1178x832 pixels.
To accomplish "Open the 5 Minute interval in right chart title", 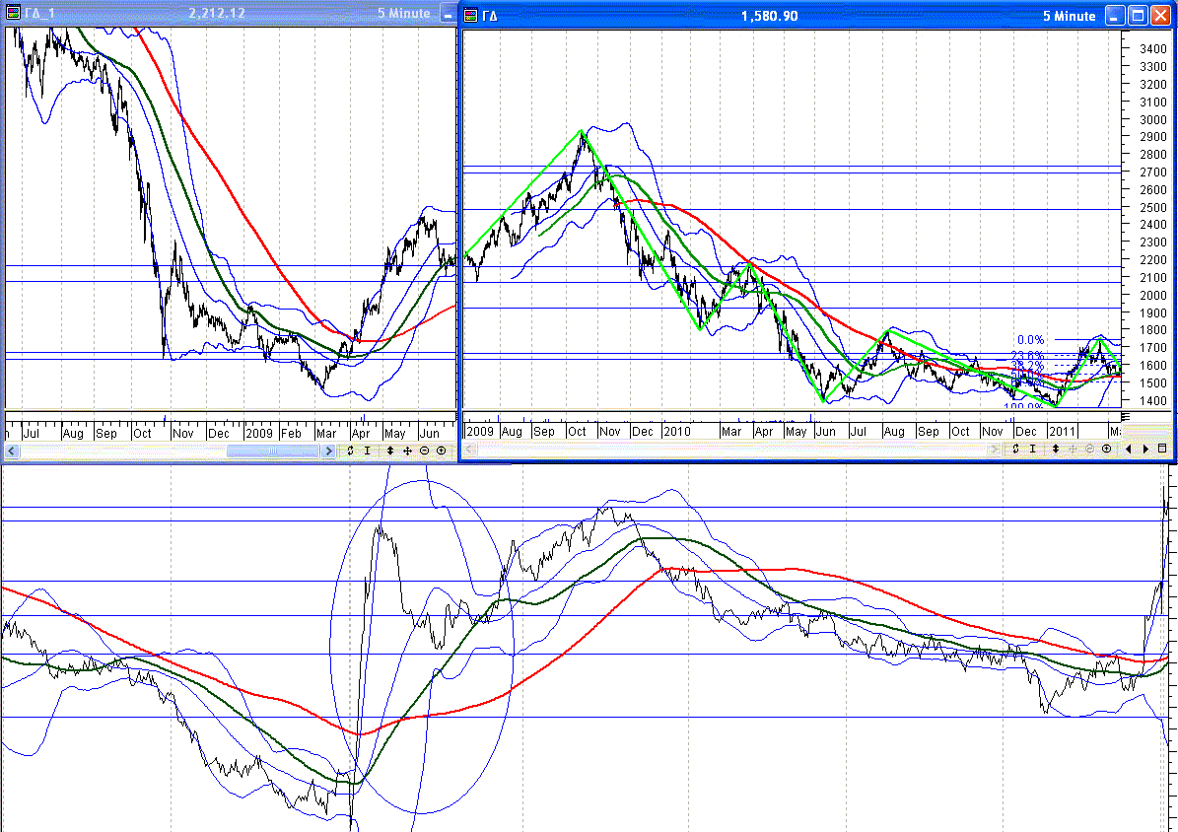I will 1069,16.
